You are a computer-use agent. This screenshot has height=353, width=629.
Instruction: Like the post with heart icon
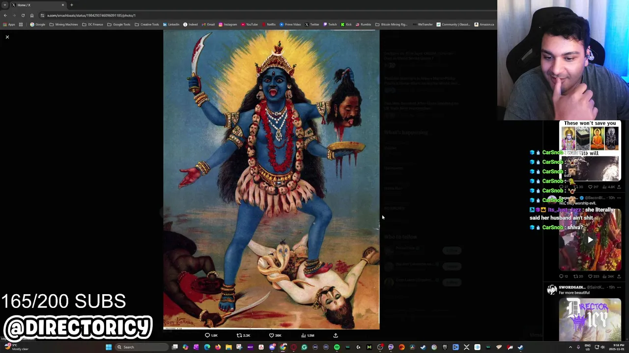tap(271, 335)
